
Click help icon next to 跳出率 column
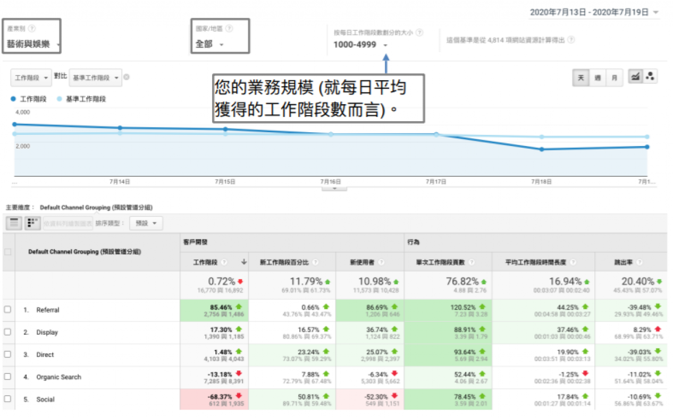[x=640, y=262]
